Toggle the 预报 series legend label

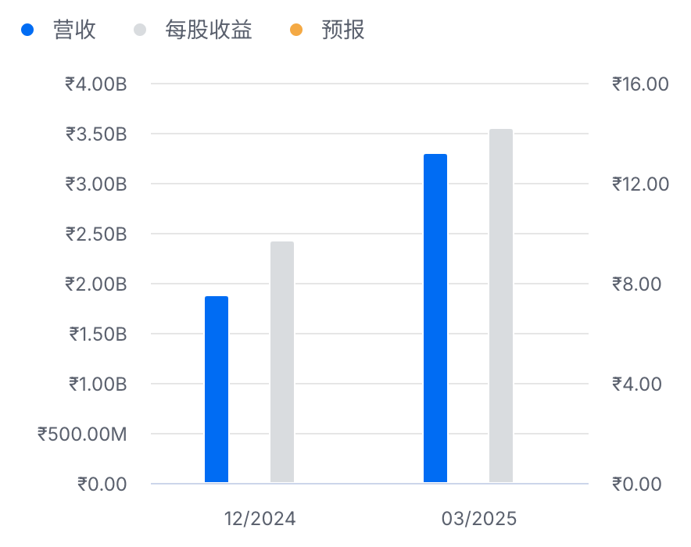coord(343,30)
